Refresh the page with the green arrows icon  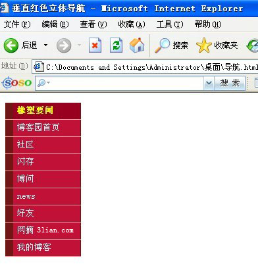click(116, 45)
